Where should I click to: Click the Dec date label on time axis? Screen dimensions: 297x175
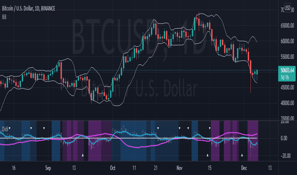coord(244,168)
